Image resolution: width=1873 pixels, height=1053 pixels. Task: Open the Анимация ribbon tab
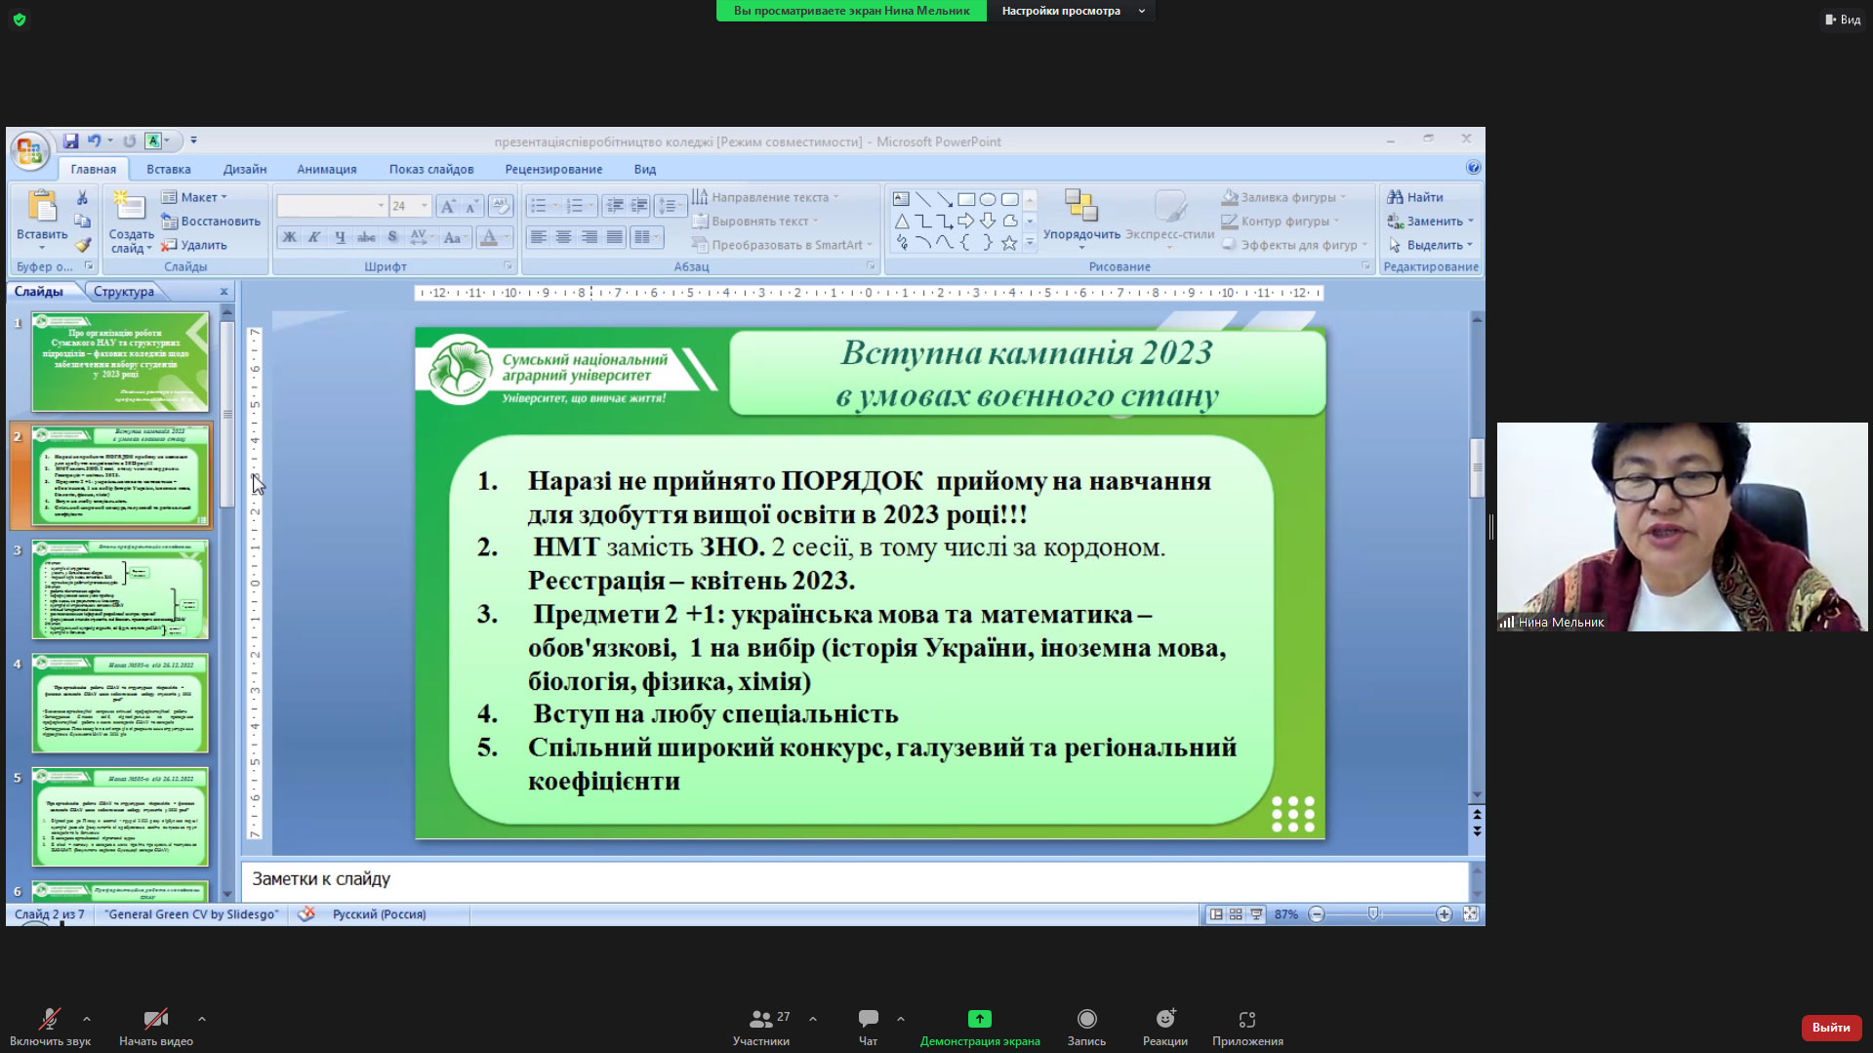pos(327,169)
